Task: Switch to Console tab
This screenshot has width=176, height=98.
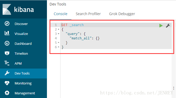Action: coord(60,14)
